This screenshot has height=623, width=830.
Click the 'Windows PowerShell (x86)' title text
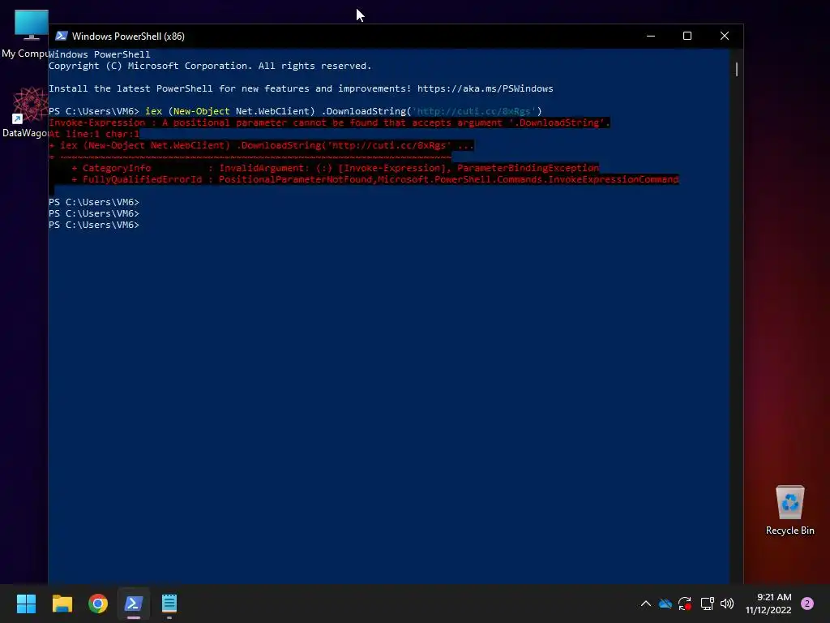(128, 36)
